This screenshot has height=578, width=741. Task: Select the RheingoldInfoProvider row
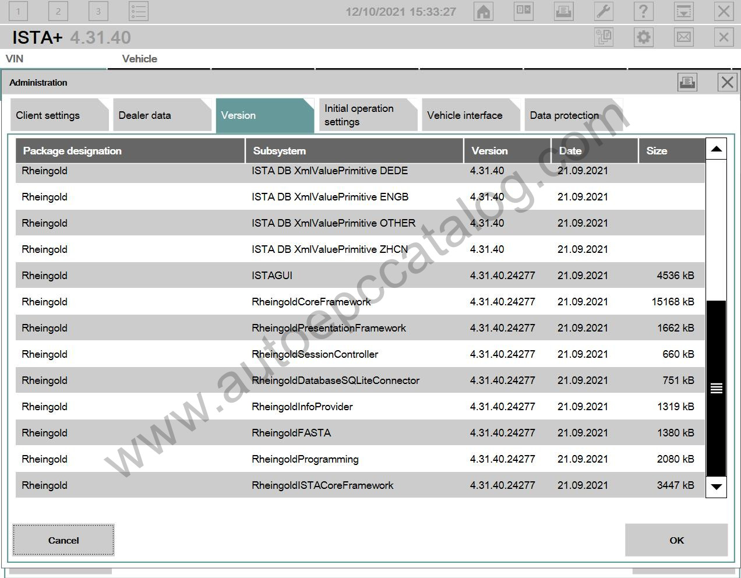(x=360, y=407)
